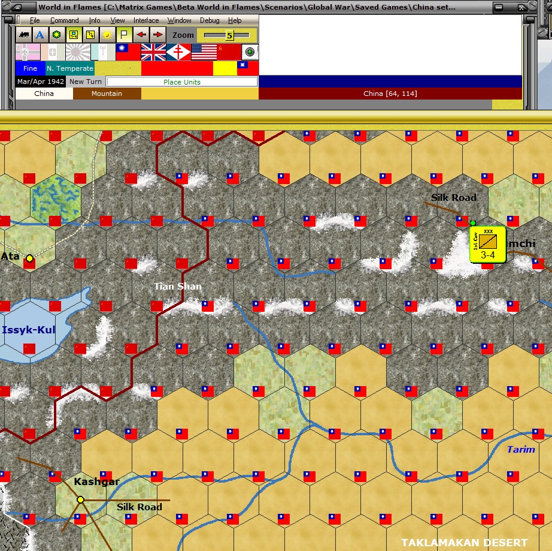Screen dimensions: 552x551
Task: Open the Window menu
Action: [179, 20]
